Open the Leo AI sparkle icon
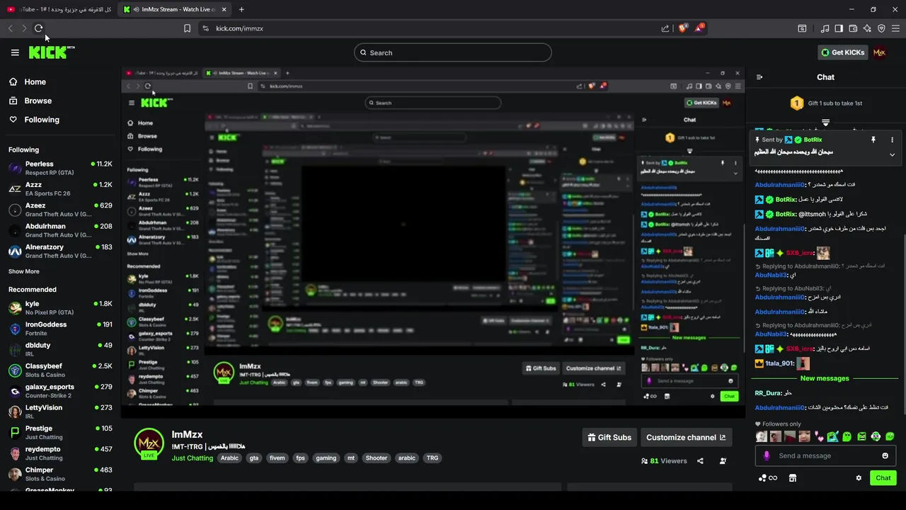The width and height of the screenshot is (906, 510). 867,28
